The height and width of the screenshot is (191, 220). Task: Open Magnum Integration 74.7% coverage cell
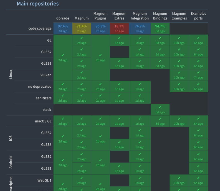click(x=140, y=28)
